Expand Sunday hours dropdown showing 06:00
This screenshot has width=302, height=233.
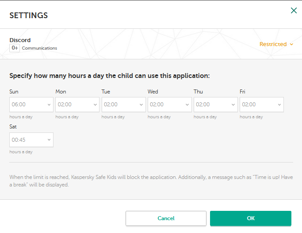pyautogui.click(x=31, y=105)
